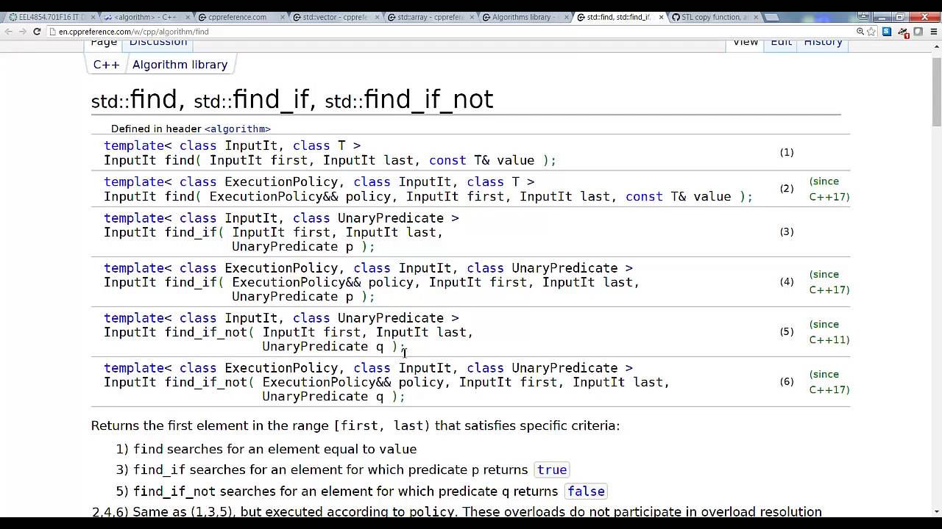Click the 'true' code box in description
Screen dimensions: 942x529
coord(552,469)
